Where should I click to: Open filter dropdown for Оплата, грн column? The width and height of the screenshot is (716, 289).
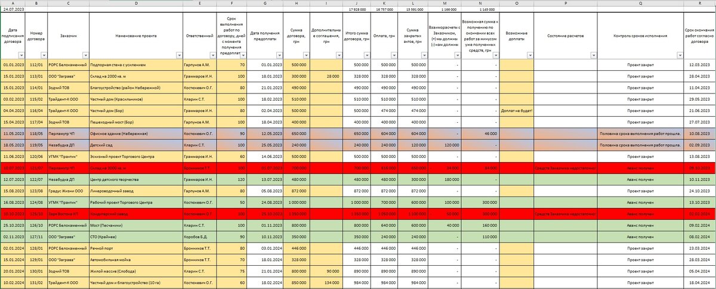(396, 55)
